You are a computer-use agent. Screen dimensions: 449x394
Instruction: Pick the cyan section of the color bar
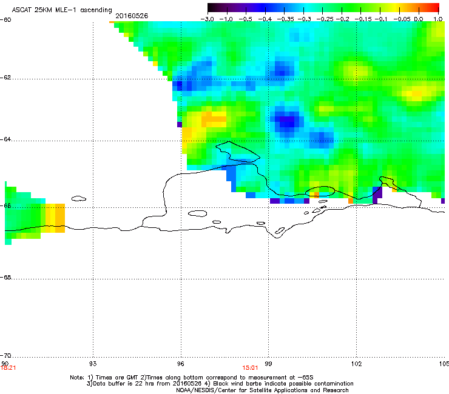coord(308,7)
